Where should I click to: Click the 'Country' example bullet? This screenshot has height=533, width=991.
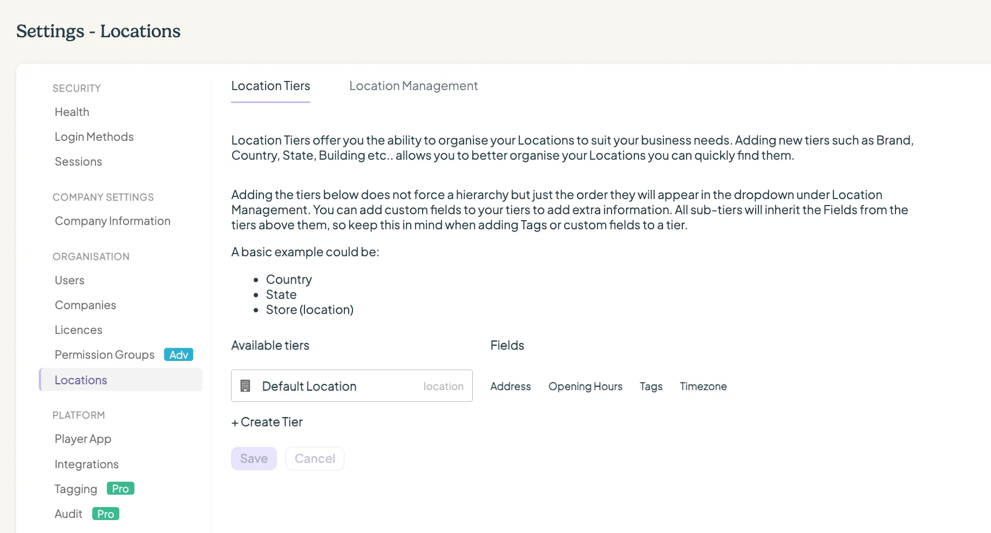(289, 279)
